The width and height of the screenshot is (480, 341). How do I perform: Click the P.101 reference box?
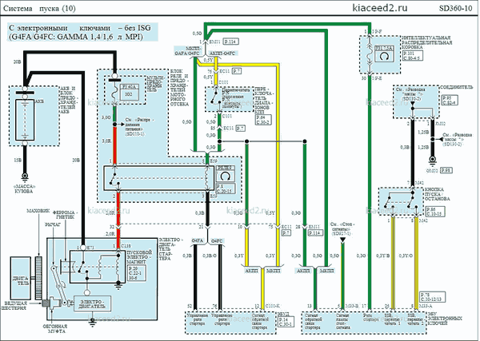coord(413,55)
